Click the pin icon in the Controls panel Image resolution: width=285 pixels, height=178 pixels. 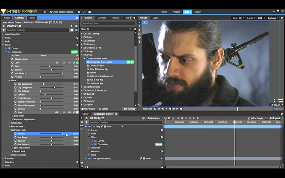click(x=72, y=26)
